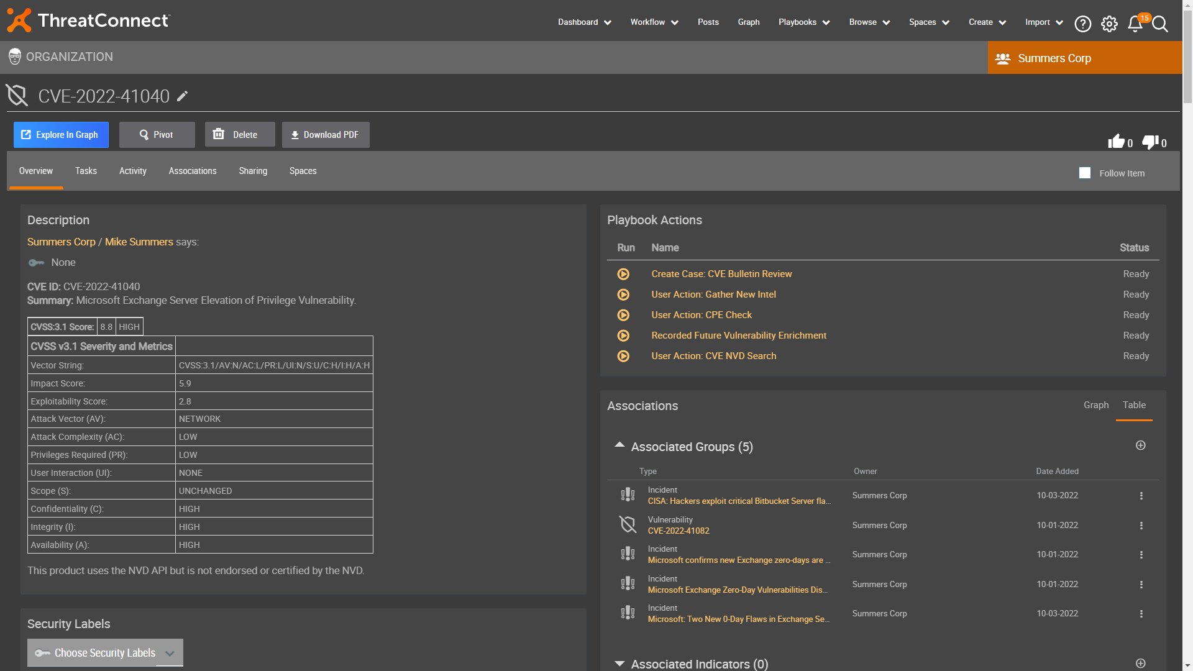This screenshot has width=1193, height=671.
Task: Switch to the Activity tab
Action: tap(133, 171)
